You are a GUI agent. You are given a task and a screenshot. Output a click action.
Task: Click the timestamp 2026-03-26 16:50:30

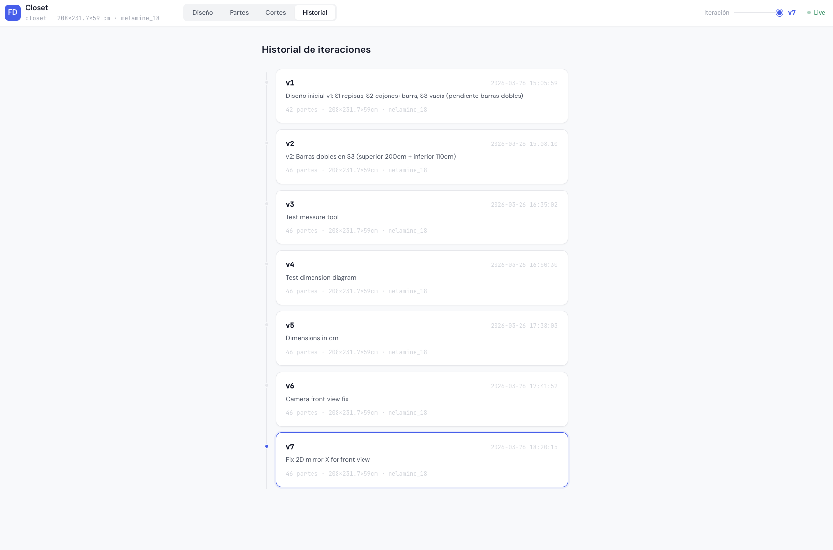pyautogui.click(x=524, y=265)
